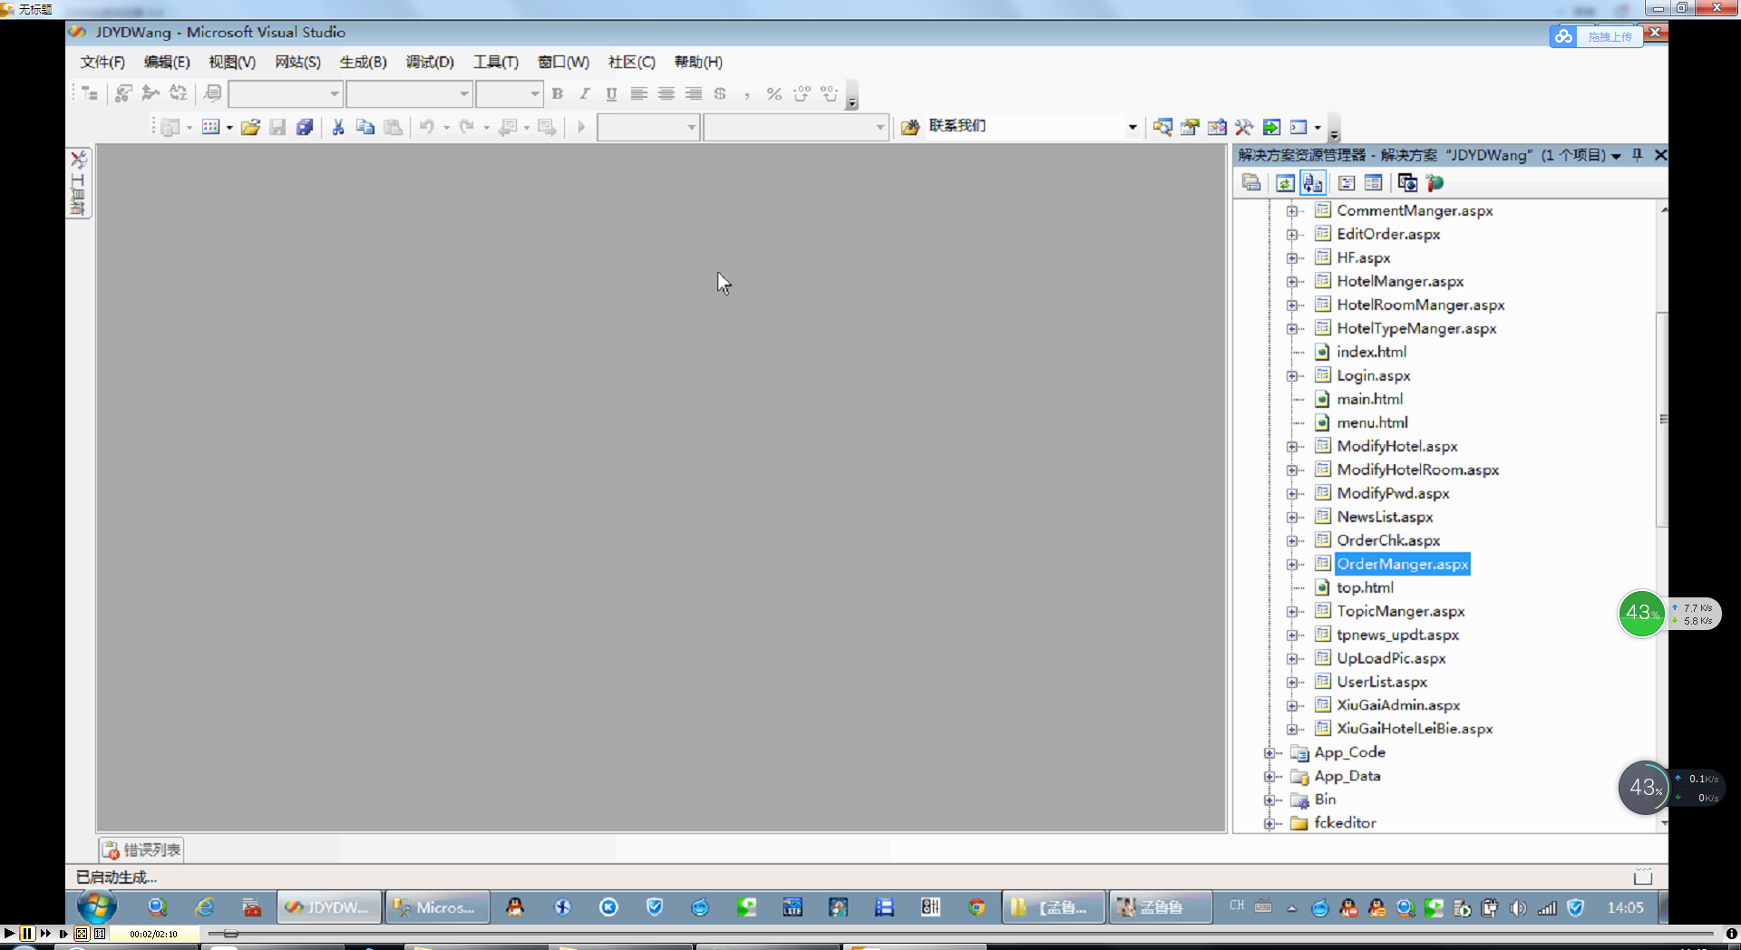This screenshot has width=1741, height=950.
Task: Select index.html in Solution Explorer
Action: (x=1371, y=352)
